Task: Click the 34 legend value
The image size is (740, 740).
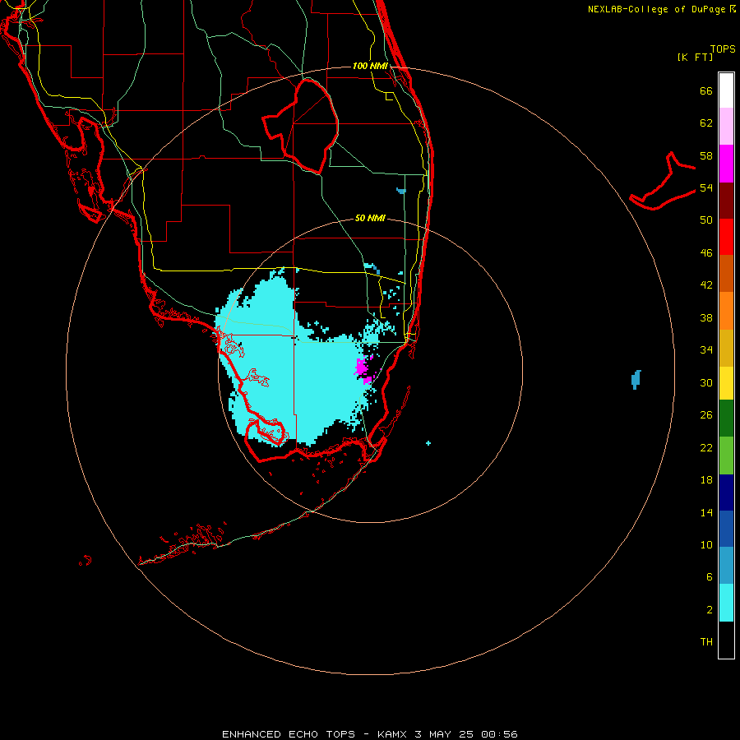Action: coord(706,350)
